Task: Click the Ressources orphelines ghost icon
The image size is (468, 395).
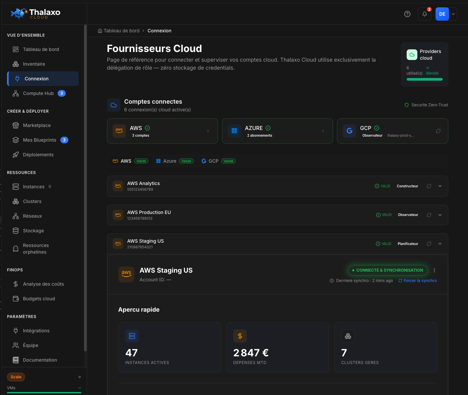Action: point(16,249)
